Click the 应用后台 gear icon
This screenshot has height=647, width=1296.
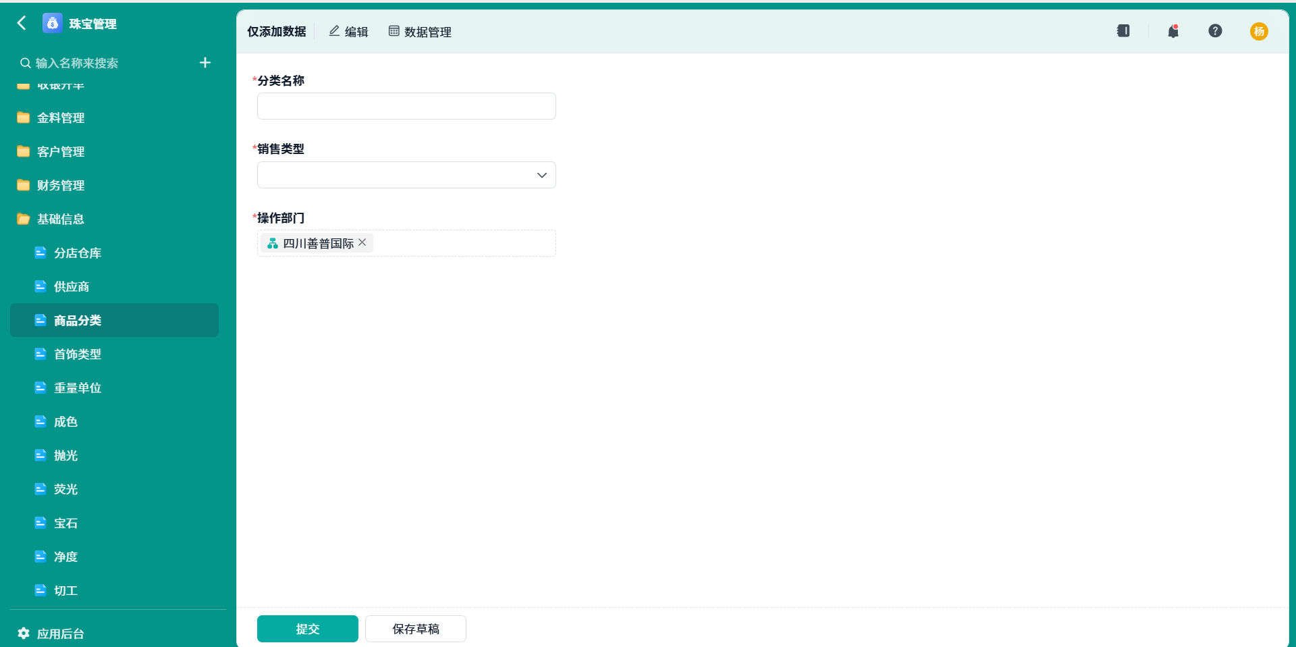pyautogui.click(x=24, y=633)
